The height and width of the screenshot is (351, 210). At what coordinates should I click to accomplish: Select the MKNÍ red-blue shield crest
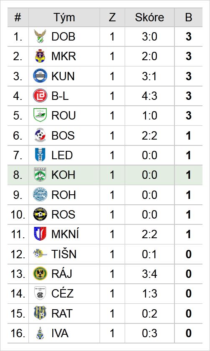pyautogui.click(x=40, y=234)
